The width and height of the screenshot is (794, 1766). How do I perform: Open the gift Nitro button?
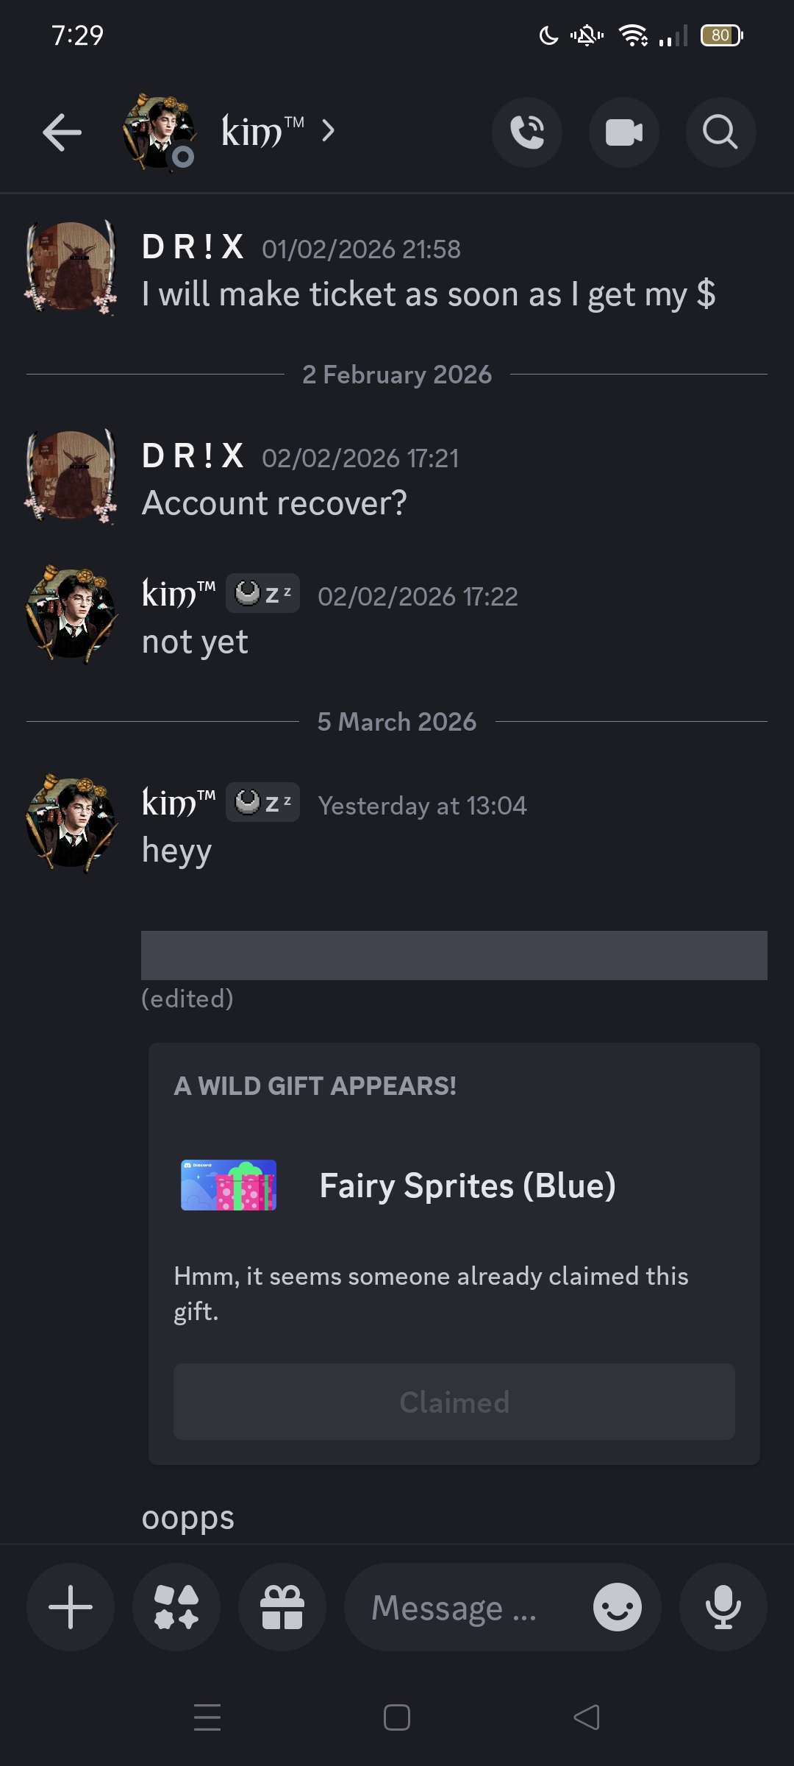[282, 1607]
